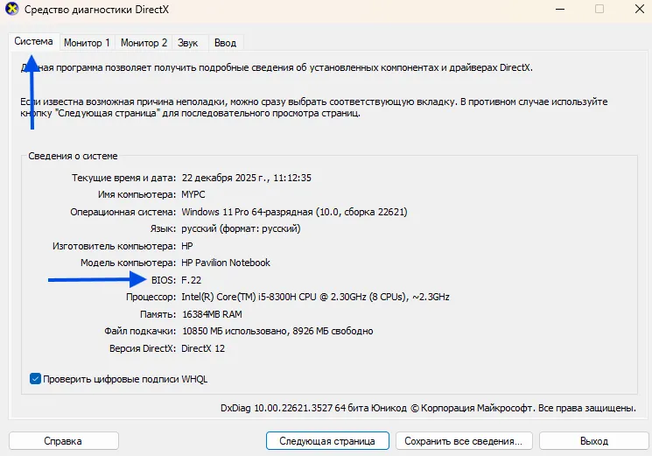Image resolution: width=652 pixels, height=456 pixels.
Task: Open the Монитор 1 tab
Action: point(87,43)
